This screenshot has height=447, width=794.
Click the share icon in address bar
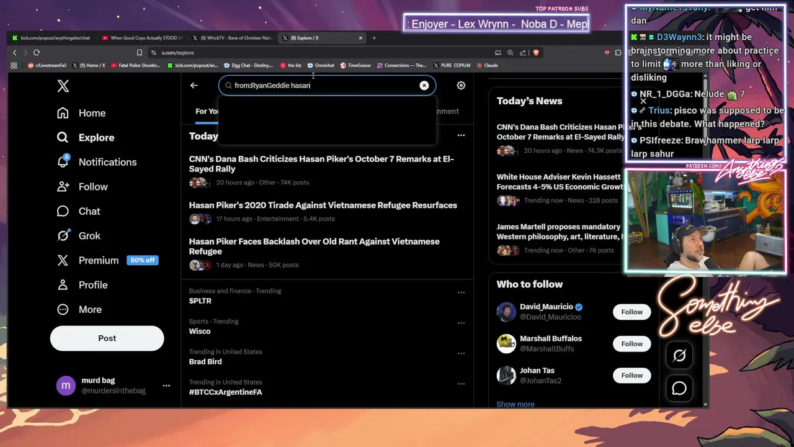pos(523,53)
